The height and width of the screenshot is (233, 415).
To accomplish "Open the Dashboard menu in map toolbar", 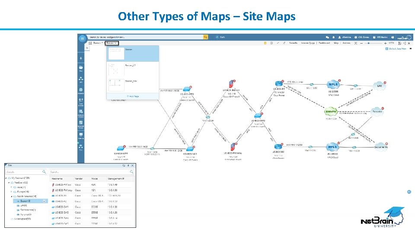I will [324, 43].
